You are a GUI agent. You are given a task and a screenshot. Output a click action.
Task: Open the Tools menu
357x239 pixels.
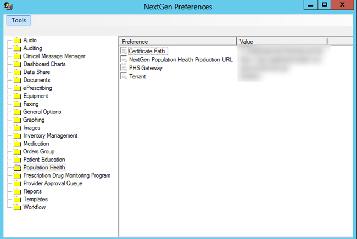pos(19,20)
